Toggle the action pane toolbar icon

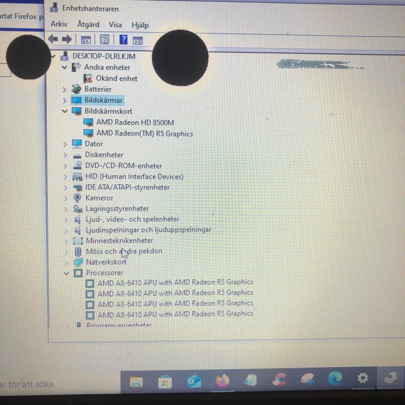[138, 40]
